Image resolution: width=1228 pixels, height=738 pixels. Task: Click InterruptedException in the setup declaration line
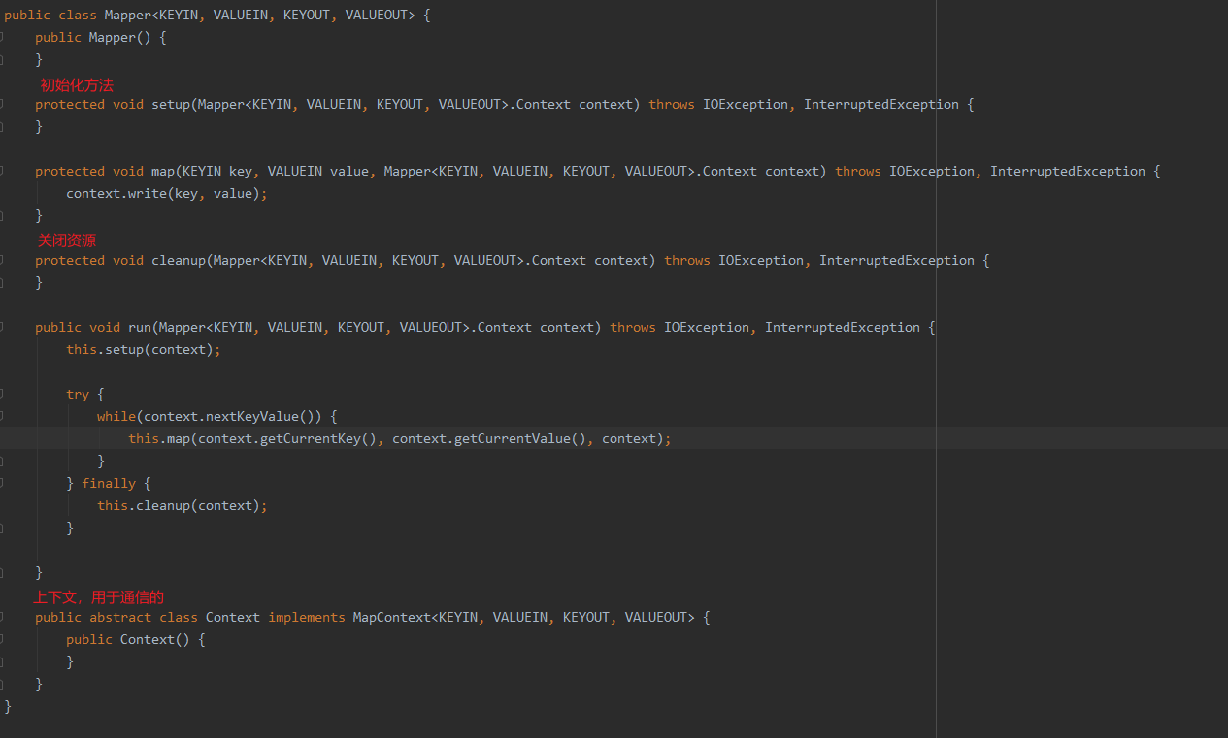(x=881, y=104)
